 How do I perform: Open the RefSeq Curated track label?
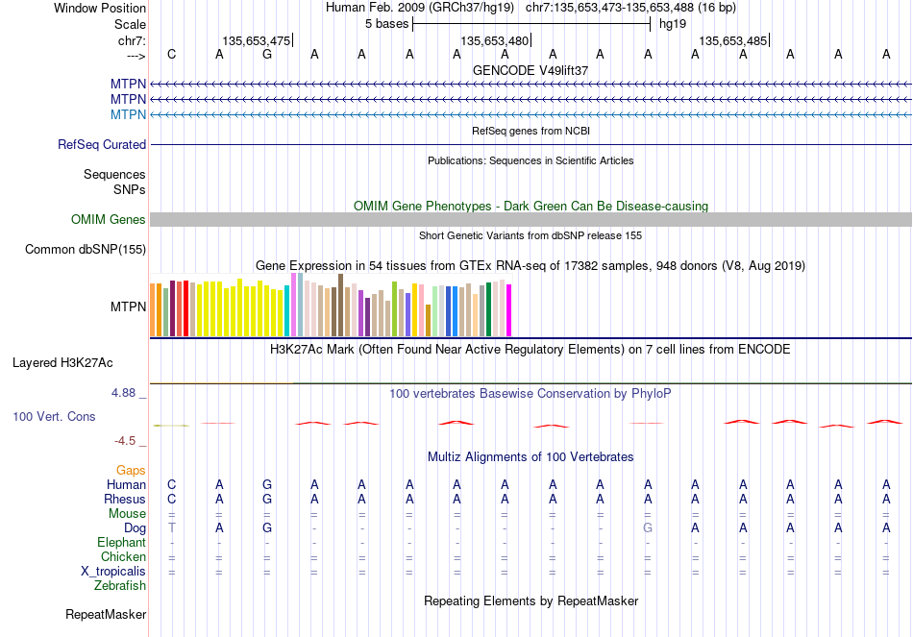click(x=102, y=144)
